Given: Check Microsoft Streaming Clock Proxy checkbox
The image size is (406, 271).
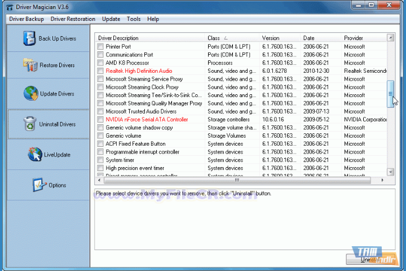Looking at the screenshot, I should click(100, 87).
